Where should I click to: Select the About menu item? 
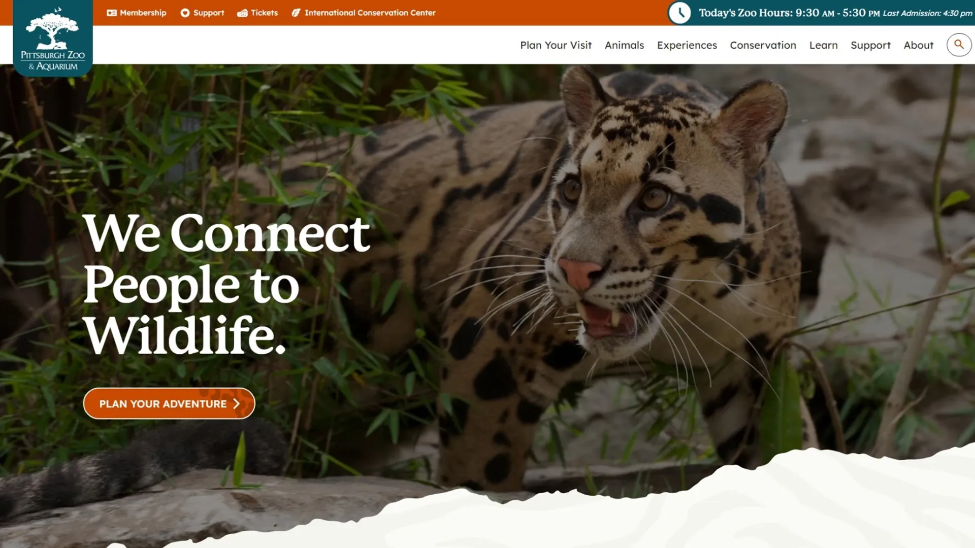point(919,45)
